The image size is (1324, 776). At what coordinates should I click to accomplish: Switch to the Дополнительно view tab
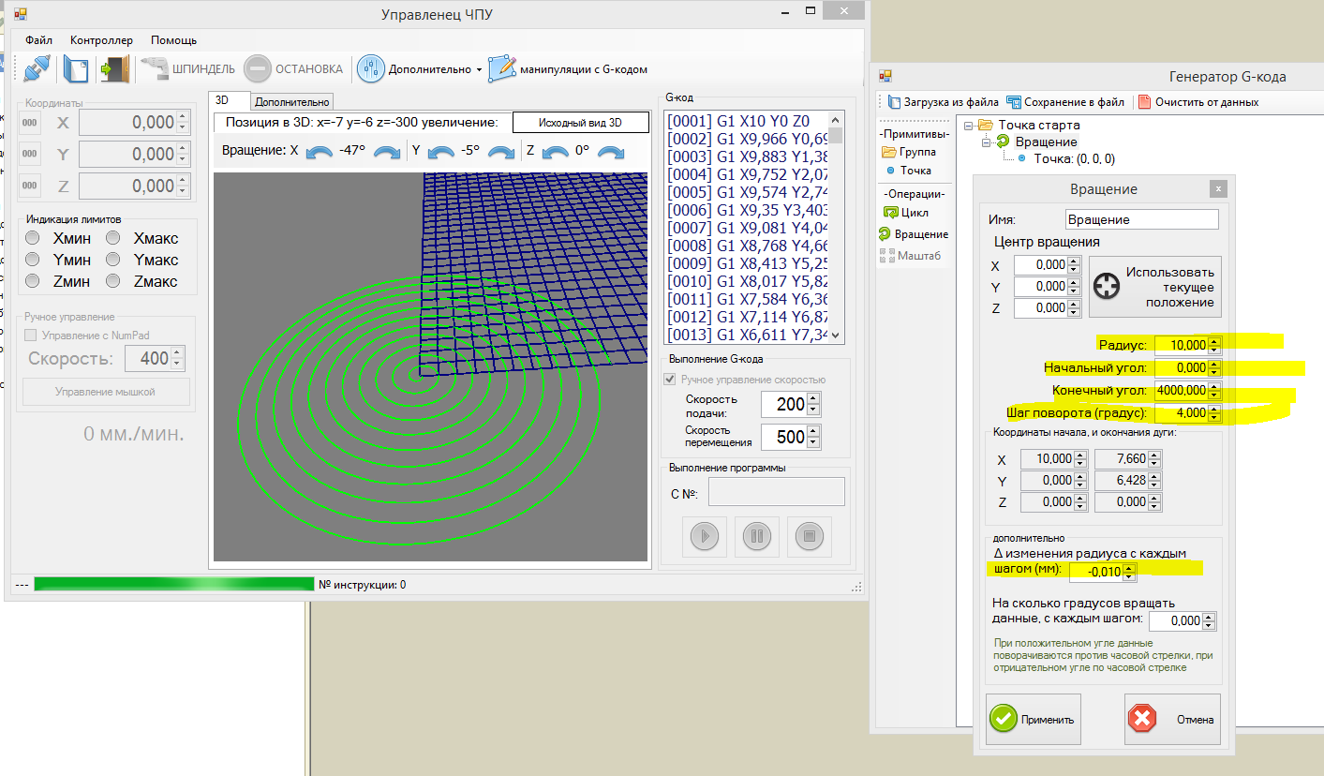(291, 101)
